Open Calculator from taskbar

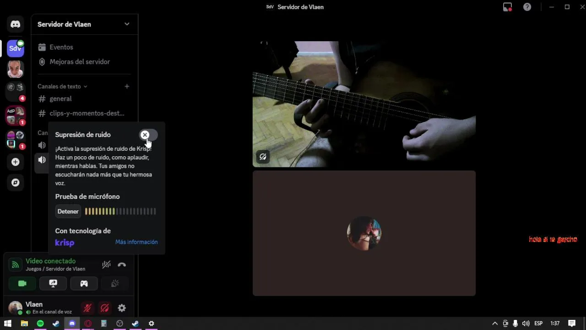click(104, 324)
